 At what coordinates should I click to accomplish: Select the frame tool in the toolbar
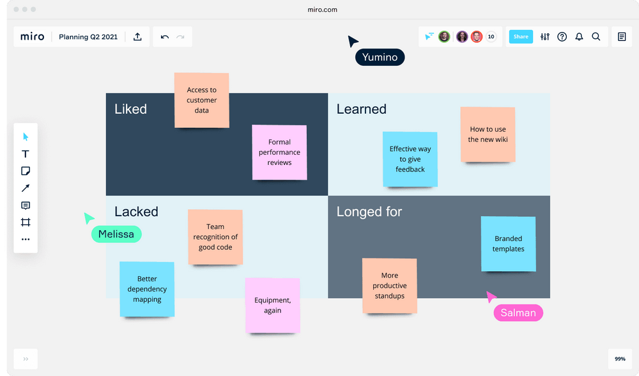pyautogui.click(x=26, y=222)
